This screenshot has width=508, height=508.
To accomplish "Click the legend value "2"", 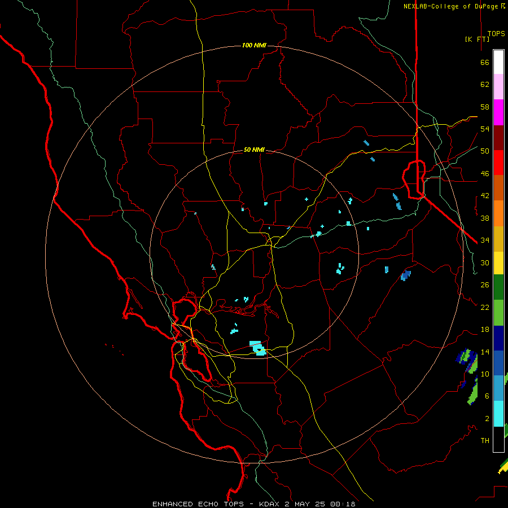I will click(x=487, y=418).
